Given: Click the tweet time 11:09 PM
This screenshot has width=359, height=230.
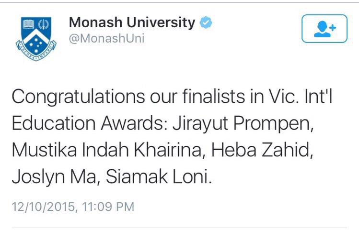Looking at the screenshot, I should click(108, 207).
